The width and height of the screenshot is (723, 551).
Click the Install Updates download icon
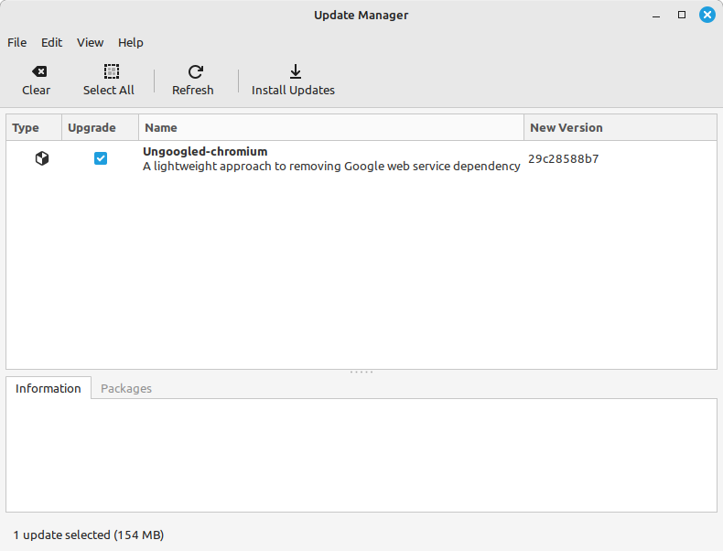[295, 71]
